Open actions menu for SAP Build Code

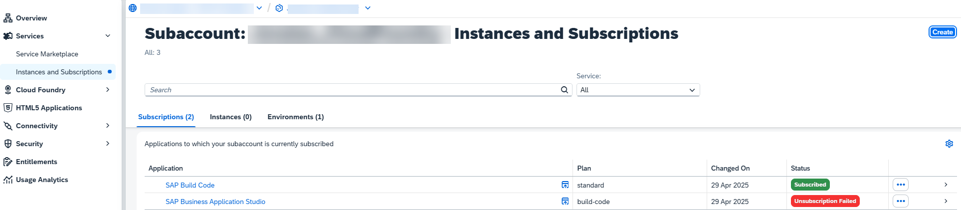(901, 185)
